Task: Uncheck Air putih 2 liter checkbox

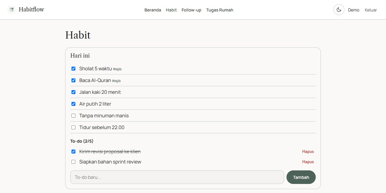Action: 73,104
